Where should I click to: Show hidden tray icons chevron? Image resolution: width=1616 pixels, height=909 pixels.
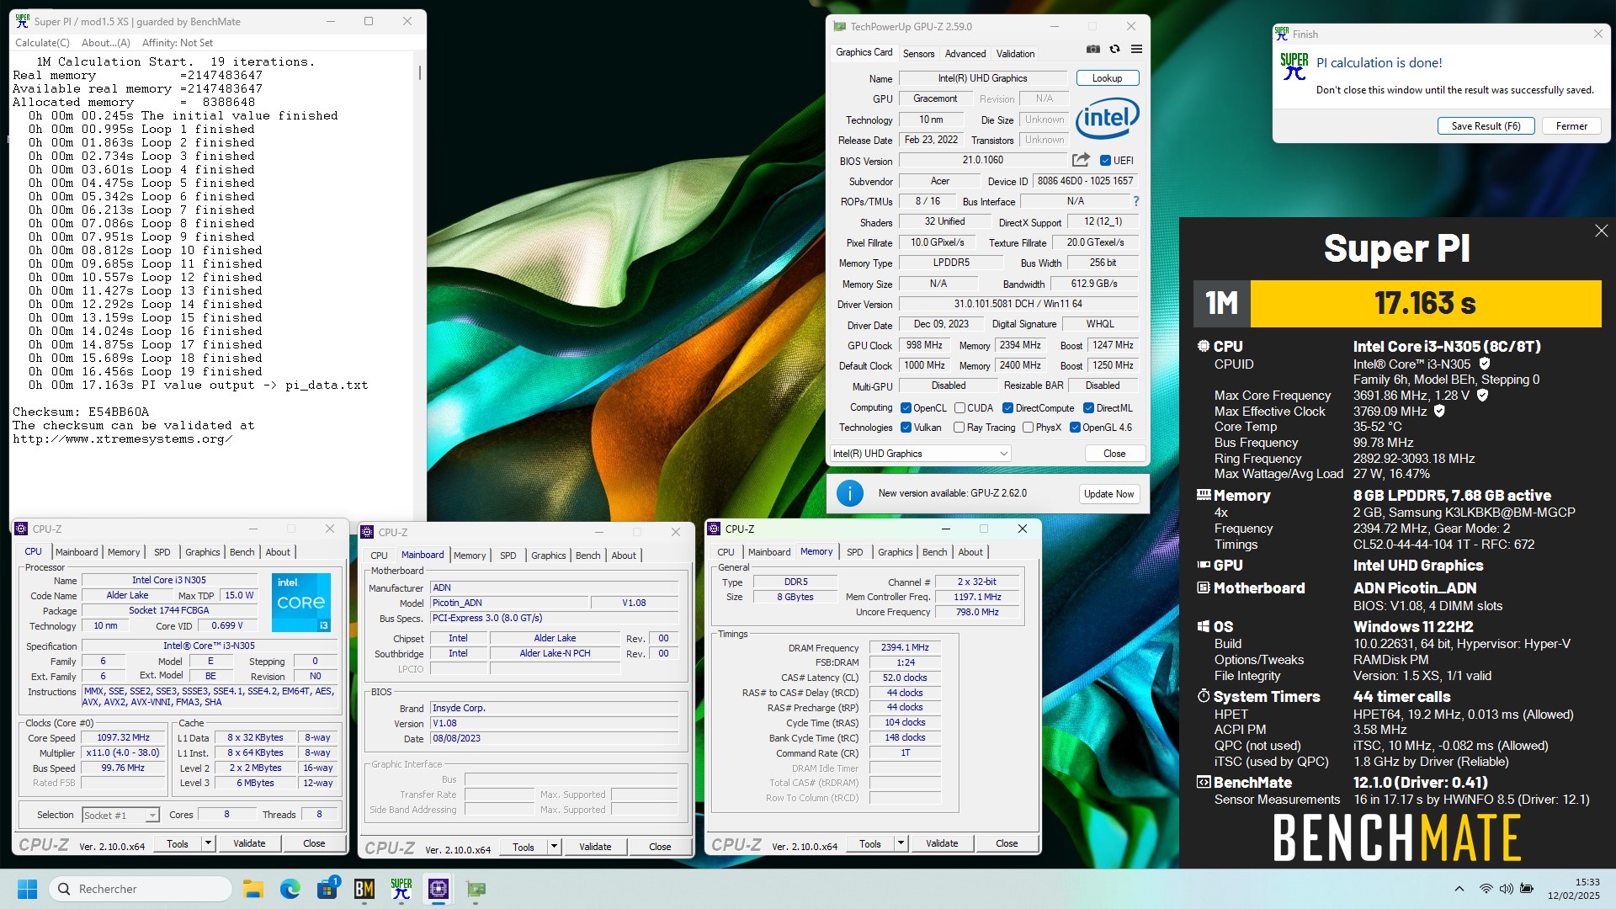click(x=1459, y=889)
